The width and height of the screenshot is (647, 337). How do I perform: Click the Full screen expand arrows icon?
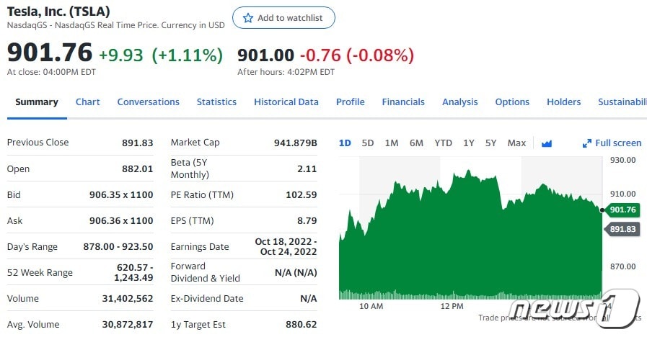click(587, 143)
